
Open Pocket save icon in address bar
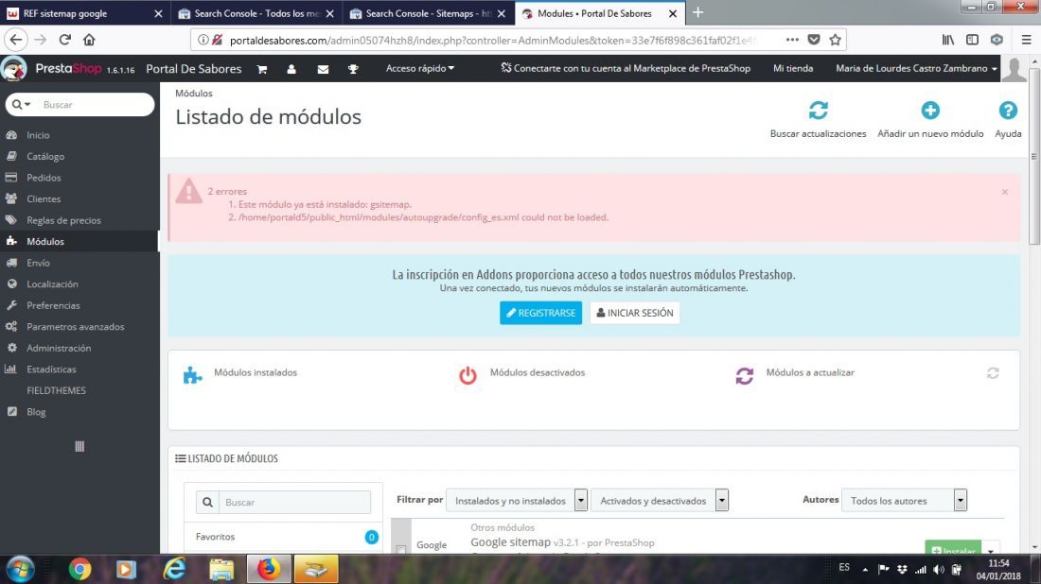coord(814,40)
